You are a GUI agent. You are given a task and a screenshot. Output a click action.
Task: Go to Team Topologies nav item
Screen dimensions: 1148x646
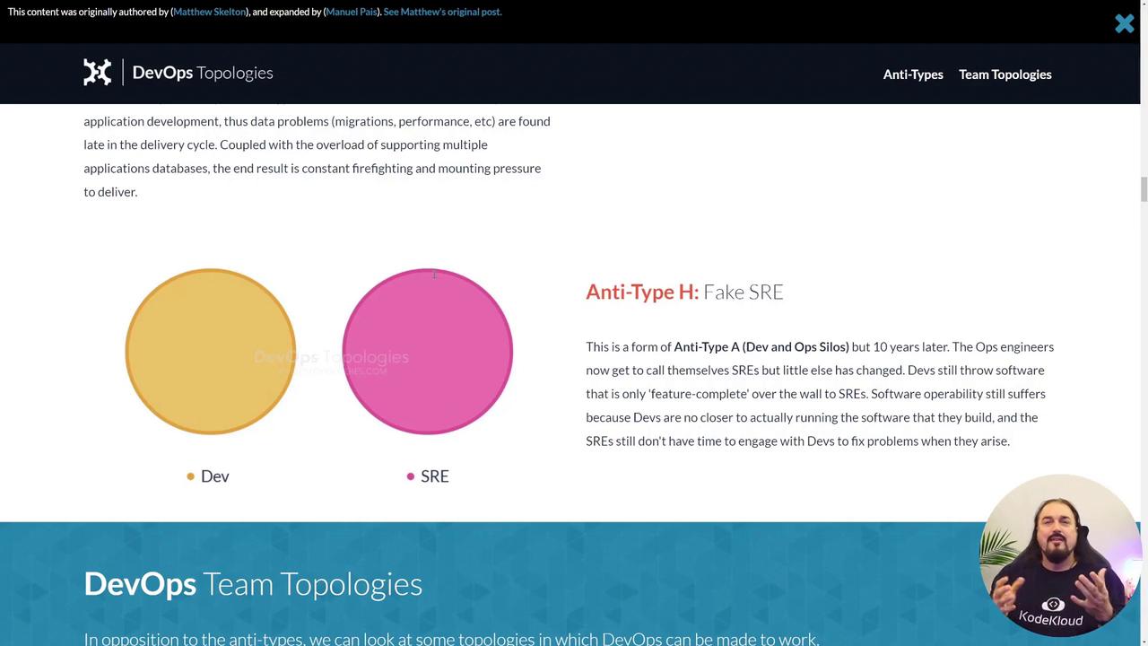[x=1005, y=74]
